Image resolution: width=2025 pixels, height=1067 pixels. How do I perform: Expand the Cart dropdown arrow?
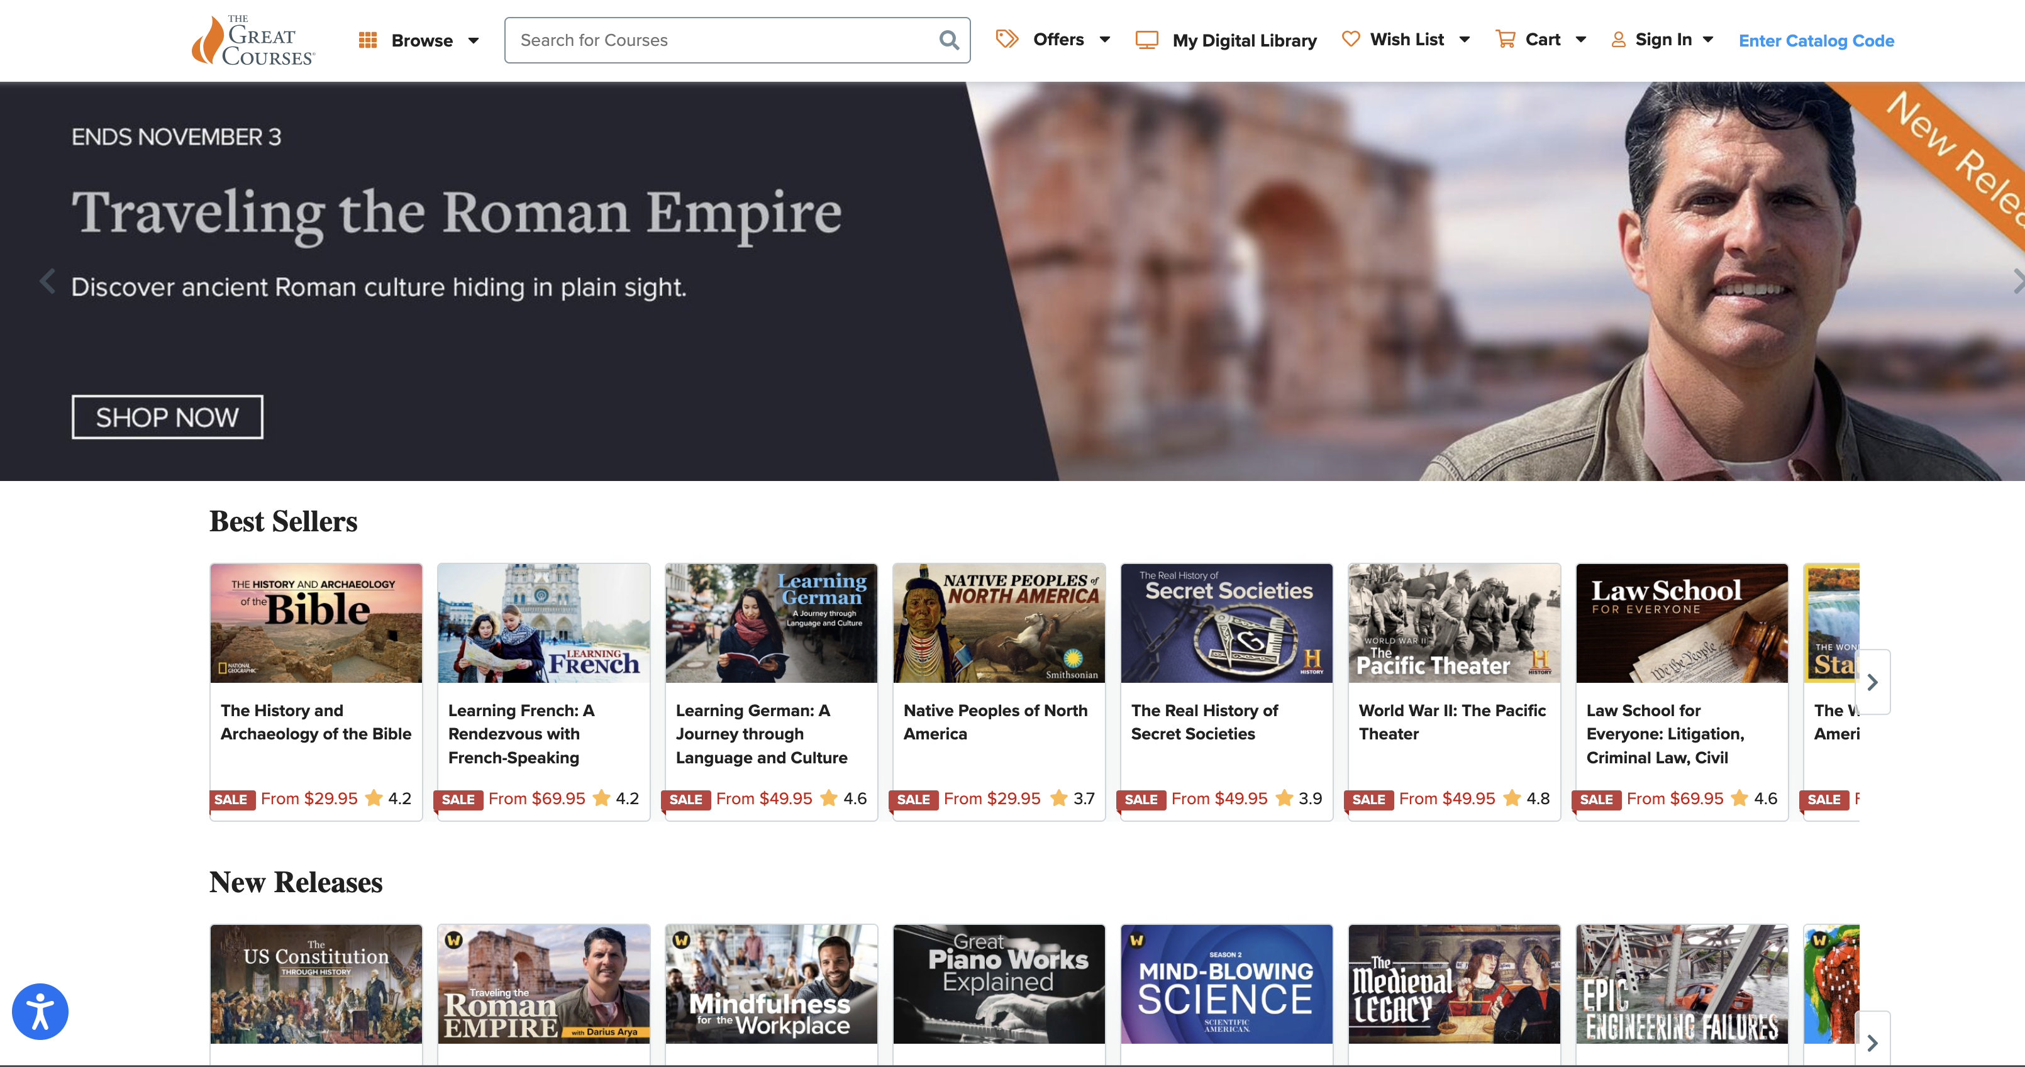coord(1581,39)
